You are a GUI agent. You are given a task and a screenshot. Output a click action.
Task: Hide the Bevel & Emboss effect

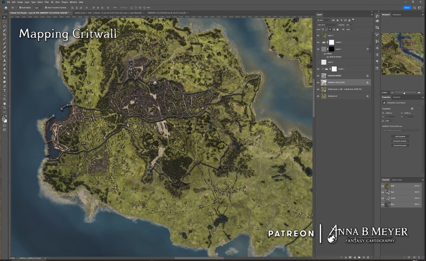point(327,57)
